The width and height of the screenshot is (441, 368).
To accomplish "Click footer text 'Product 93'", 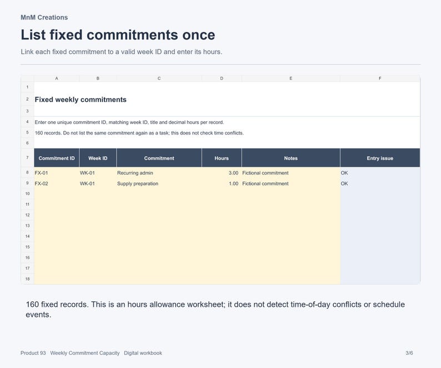I will click(x=33, y=353).
